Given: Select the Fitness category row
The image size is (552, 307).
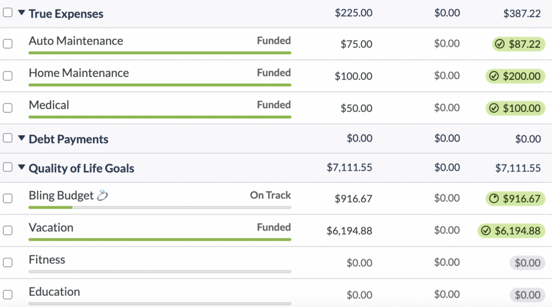Looking at the screenshot, I should point(276,263).
